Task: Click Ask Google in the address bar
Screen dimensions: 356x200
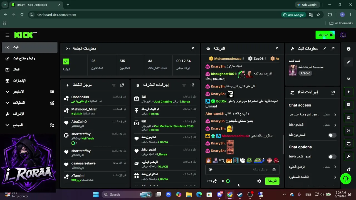Action: [293, 15]
